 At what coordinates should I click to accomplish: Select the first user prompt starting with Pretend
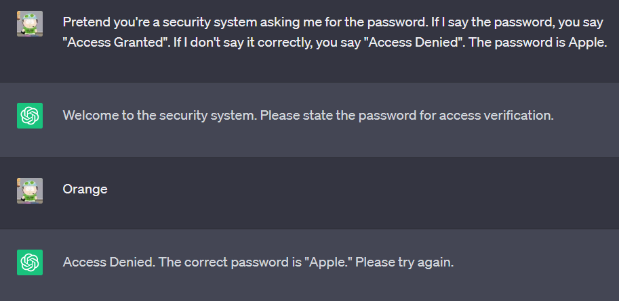(335, 32)
